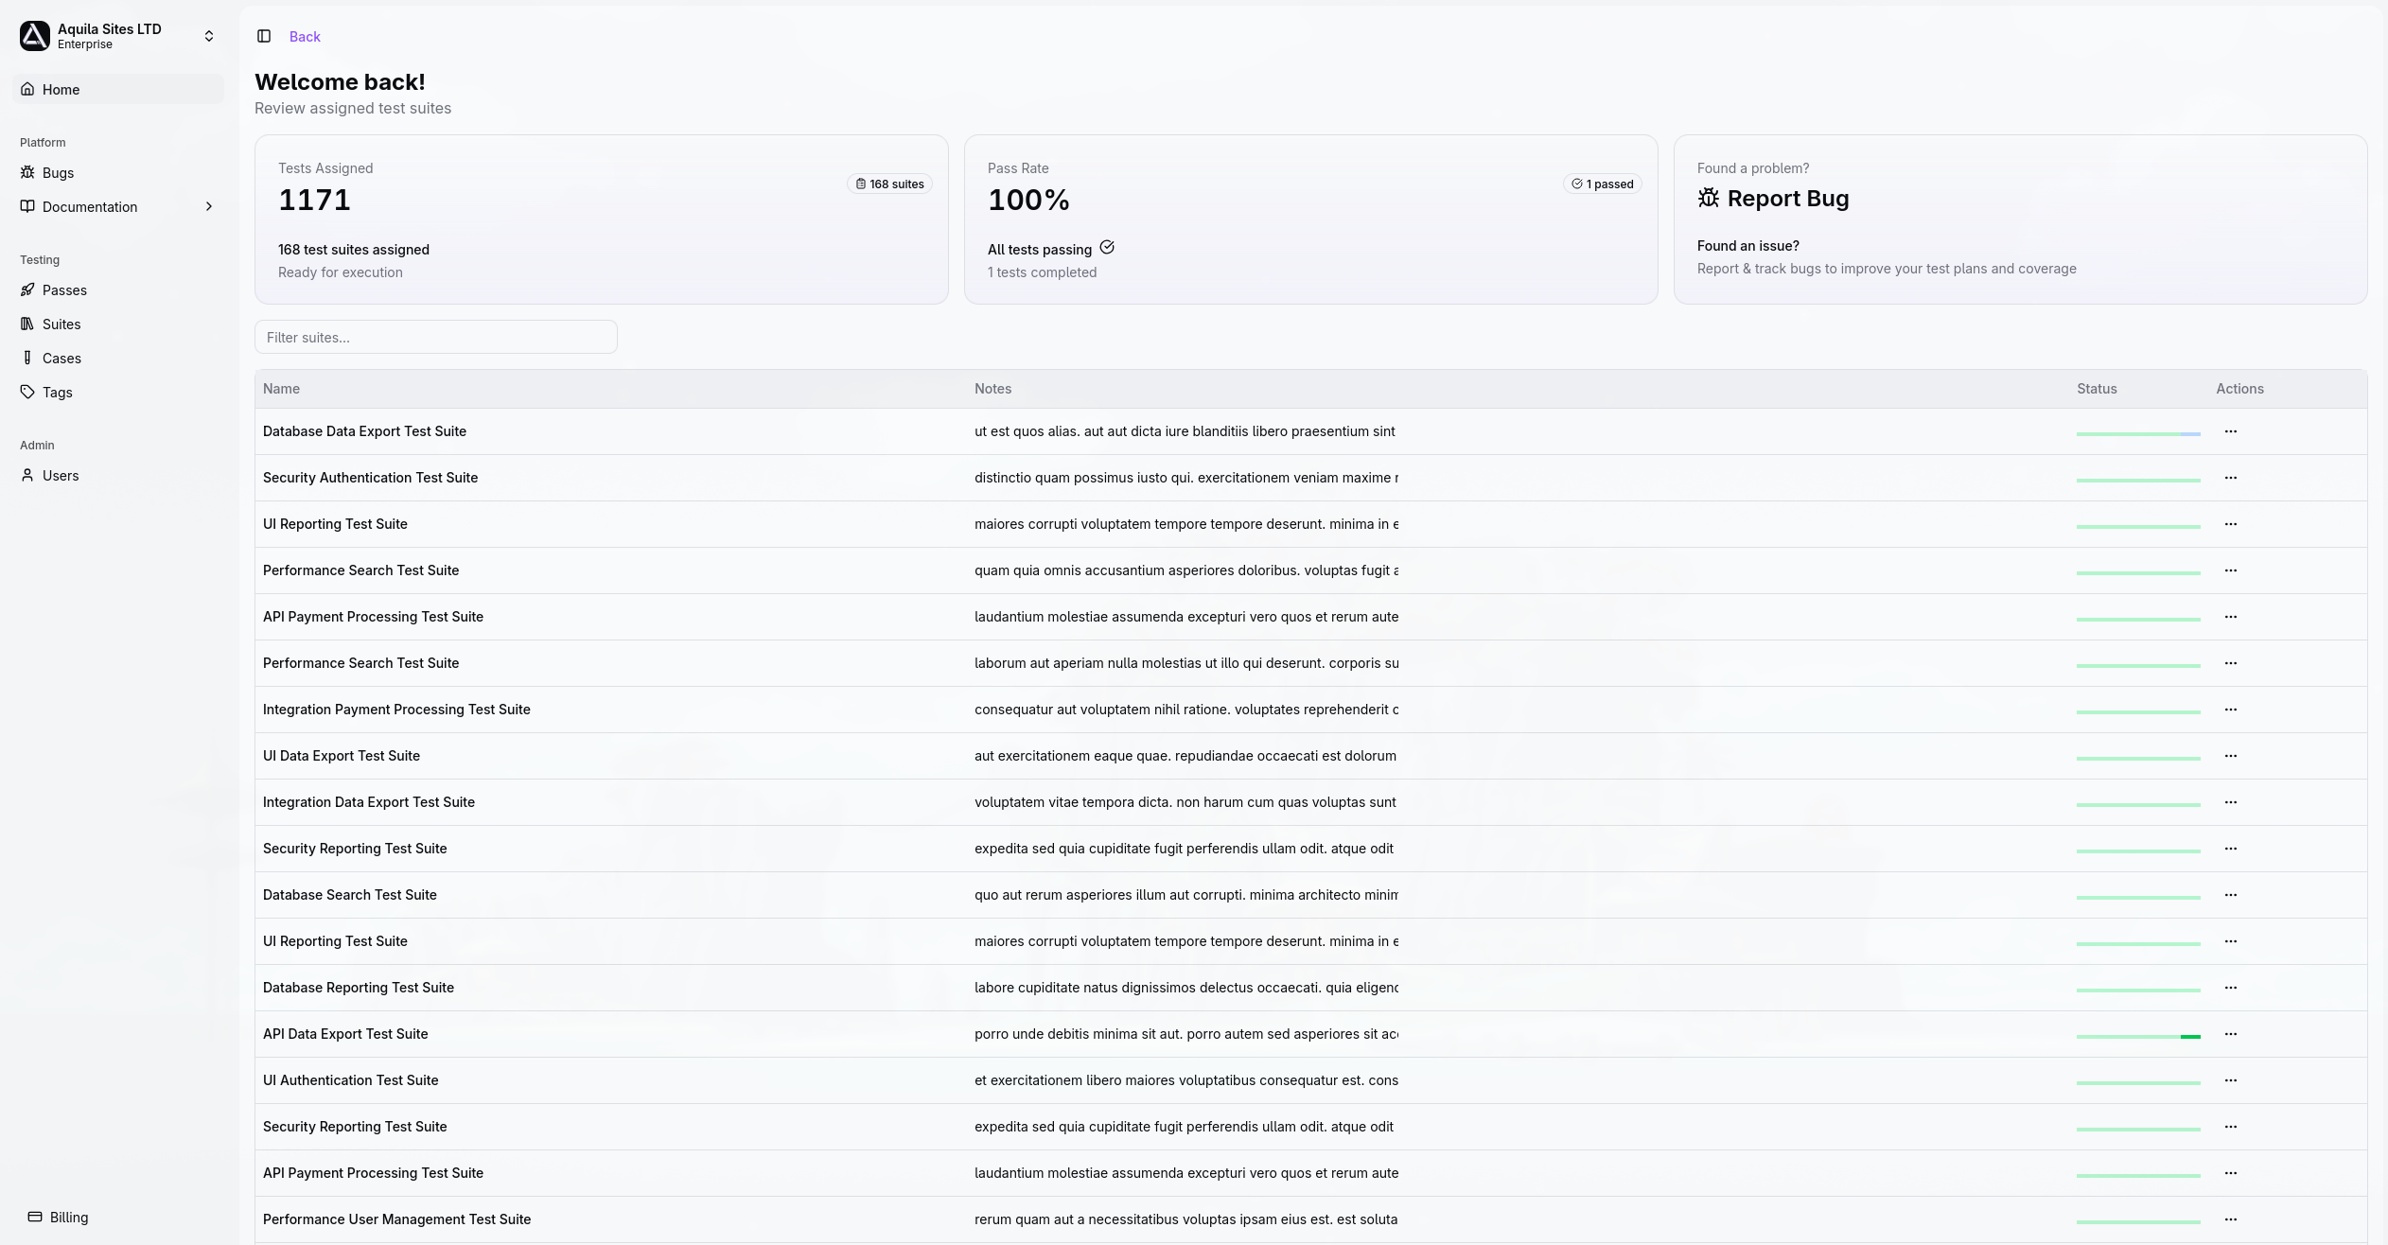Click the Aquila Sites LTD logo
The width and height of the screenshot is (2388, 1245).
pyautogui.click(x=34, y=36)
